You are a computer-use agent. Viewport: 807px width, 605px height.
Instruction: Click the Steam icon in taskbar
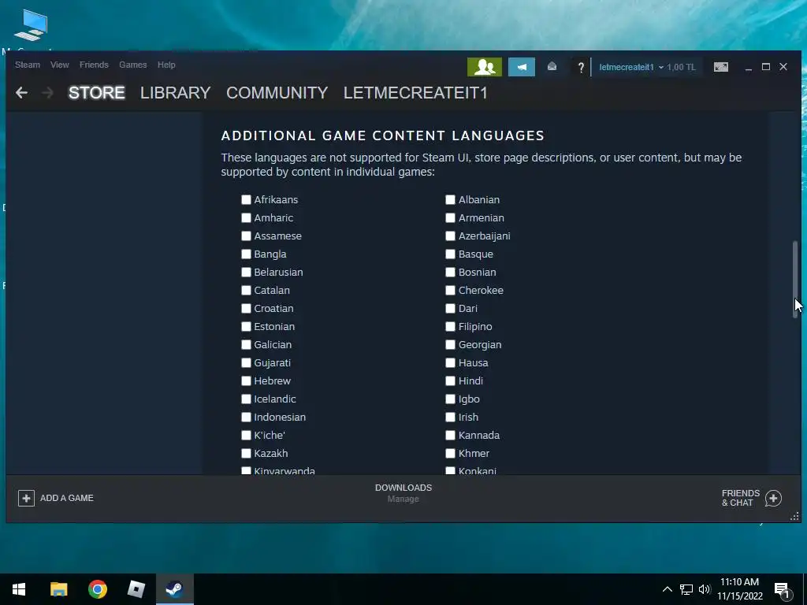(x=174, y=589)
